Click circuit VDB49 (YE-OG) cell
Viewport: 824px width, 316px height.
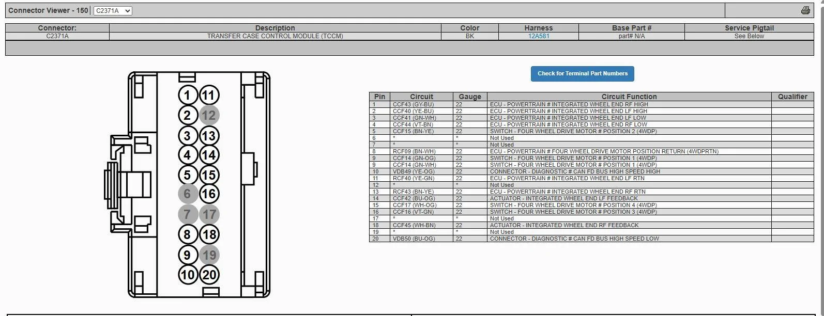[x=421, y=171]
